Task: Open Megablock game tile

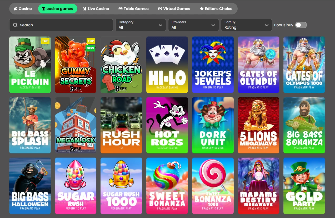Action: click(76, 125)
